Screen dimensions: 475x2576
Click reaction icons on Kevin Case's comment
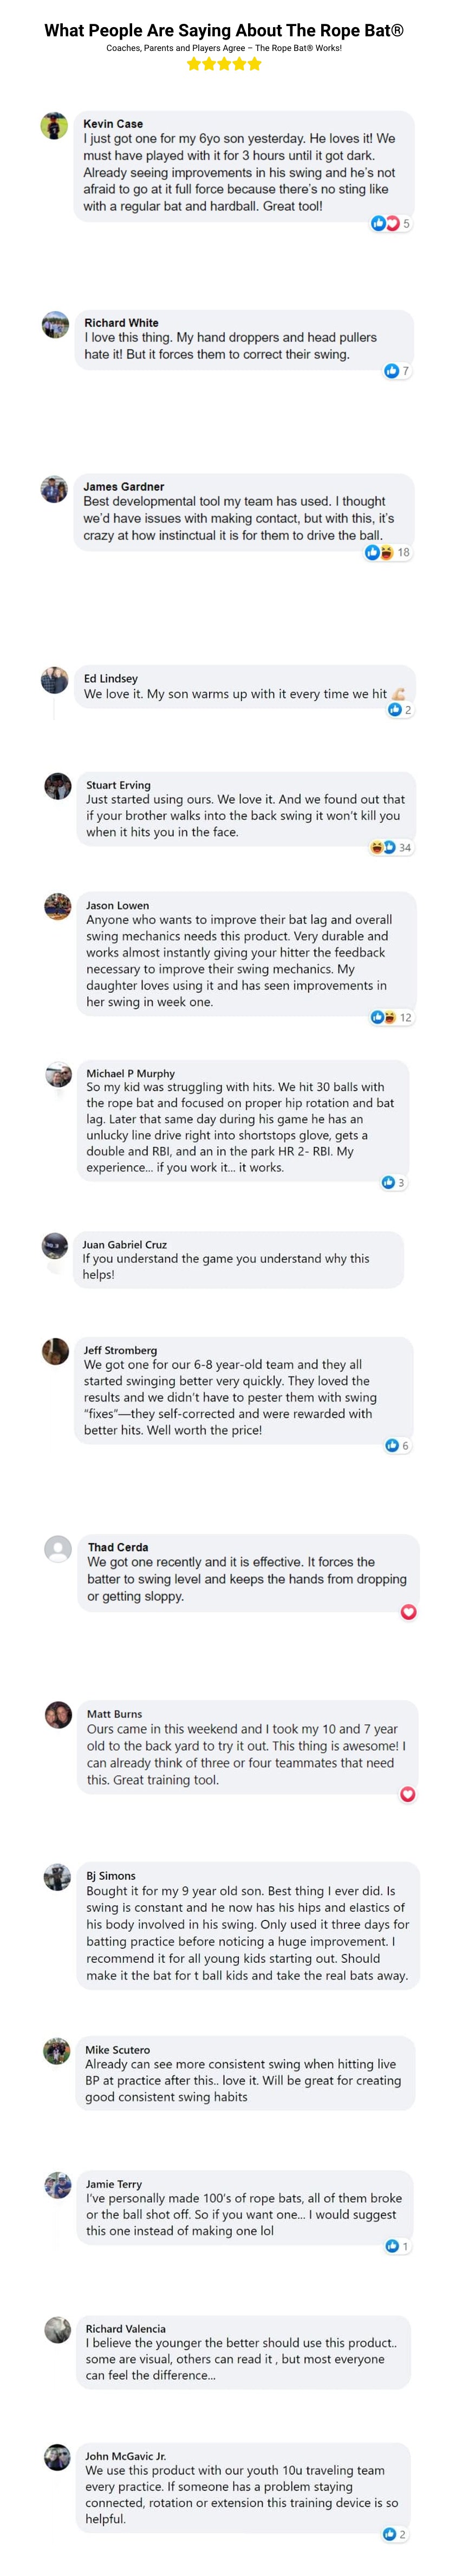coord(385,223)
